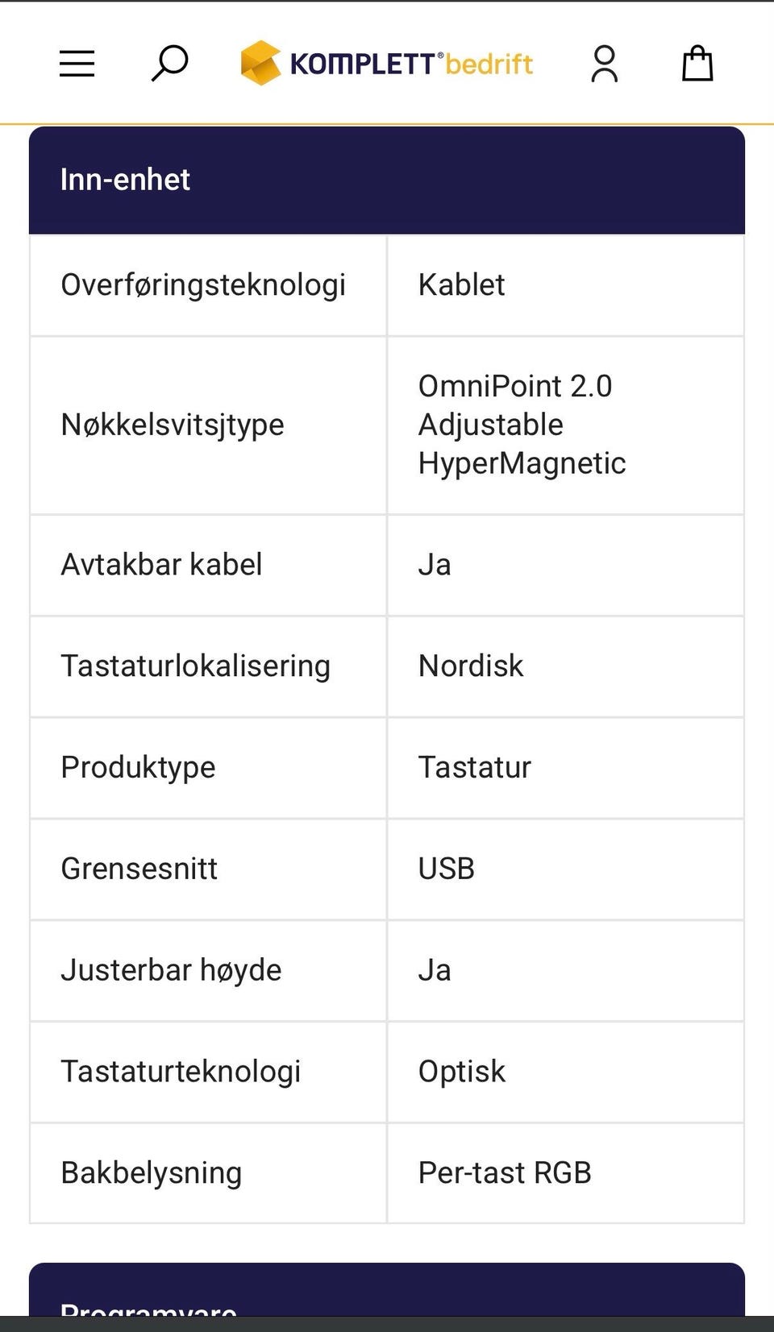Select the Overføringsteknologi label cell
This screenshot has height=1332, width=774.
[x=208, y=285]
